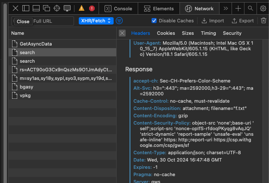Dock inspector to side of window
The height and width of the screenshot is (183, 269).
coord(26,8)
